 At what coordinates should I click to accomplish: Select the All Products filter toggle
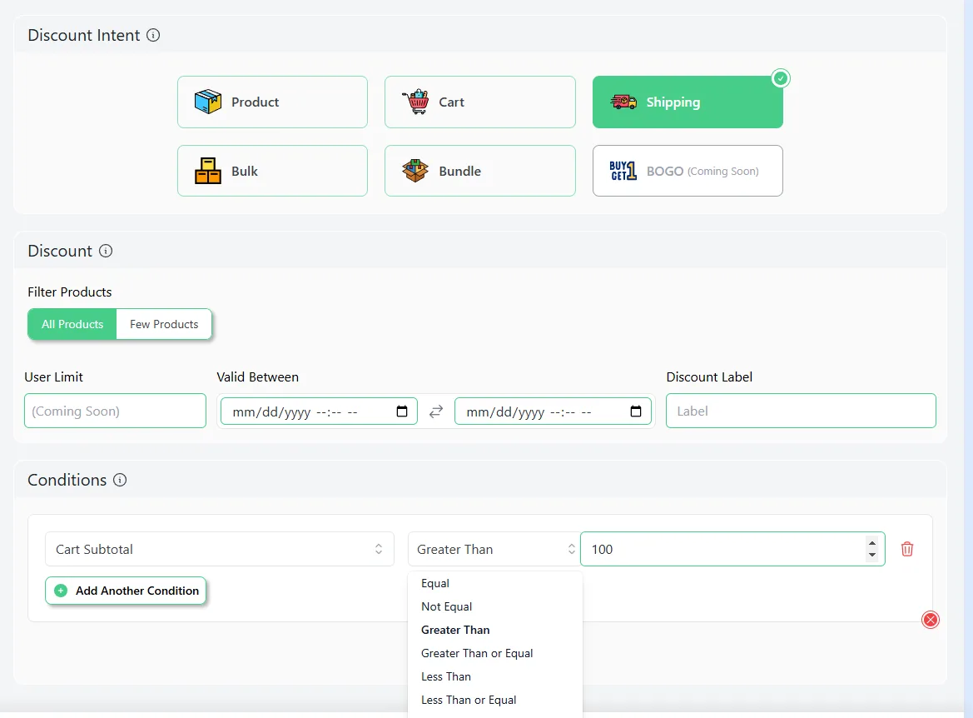(x=72, y=324)
